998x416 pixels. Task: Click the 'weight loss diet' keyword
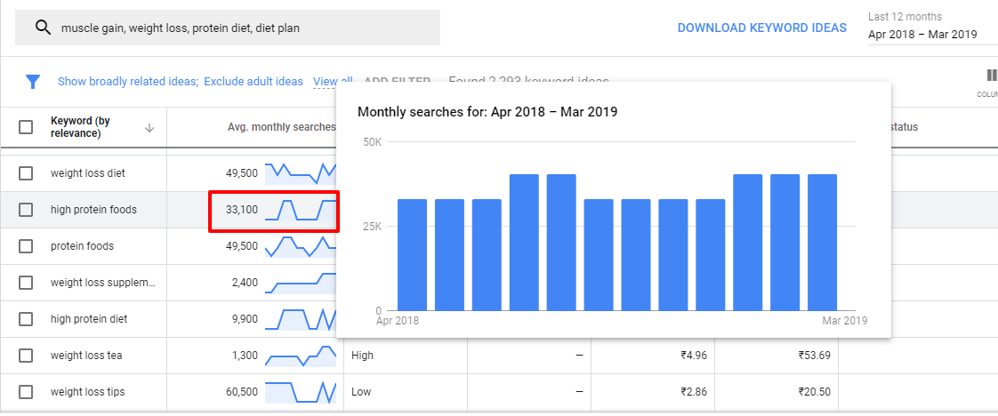click(88, 173)
